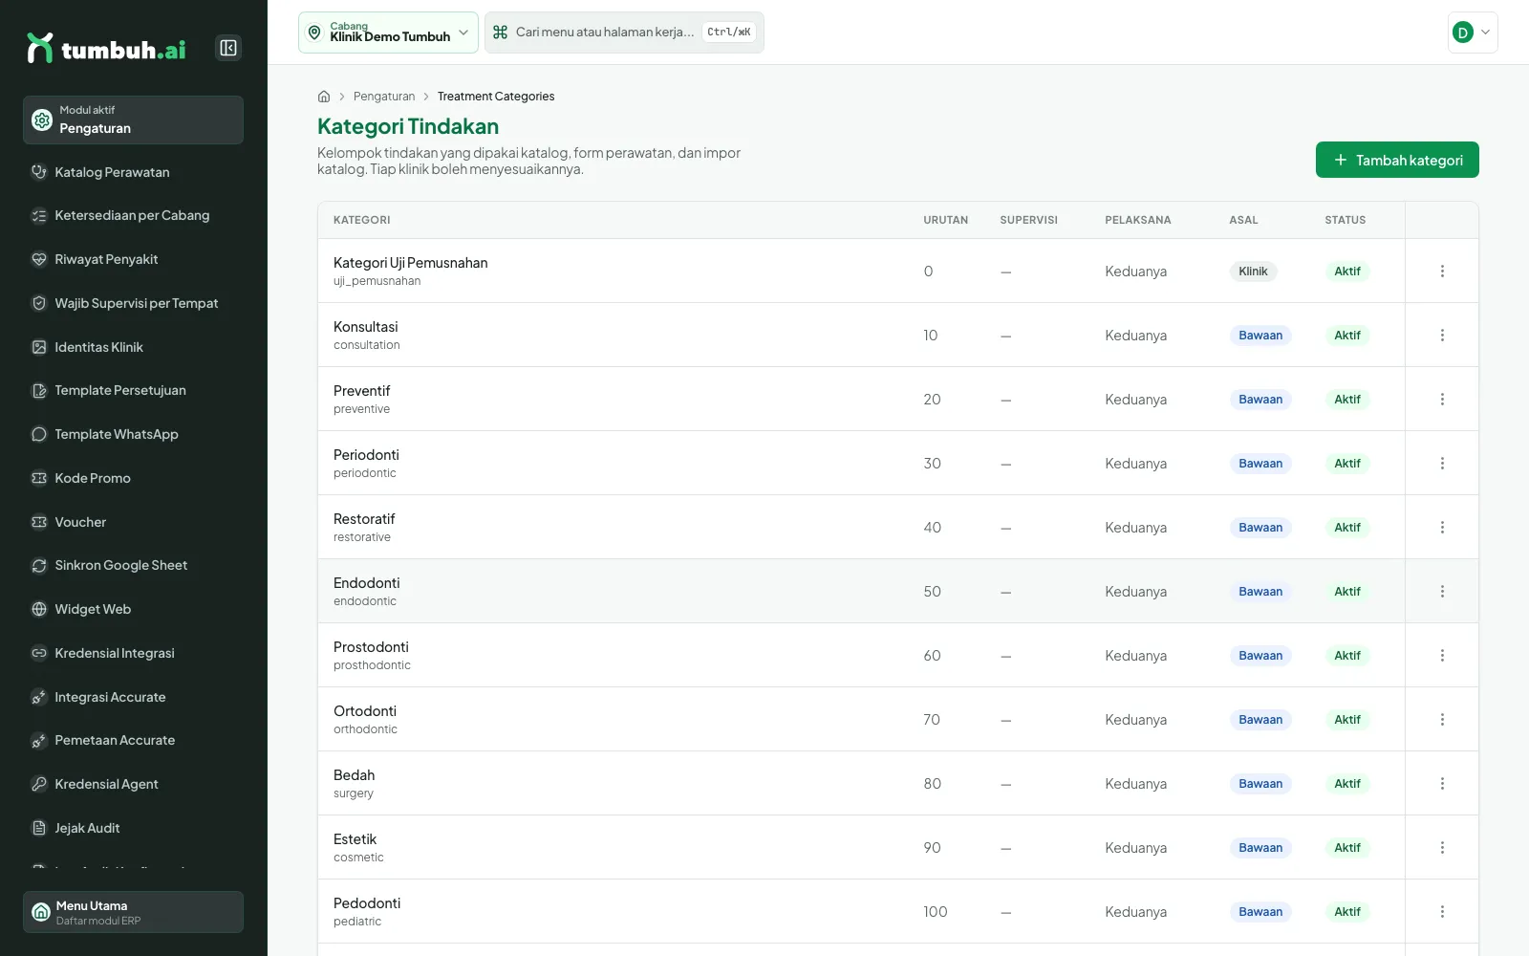
Task: Click the Kode Promo ticket icon
Action: (39, 478)
